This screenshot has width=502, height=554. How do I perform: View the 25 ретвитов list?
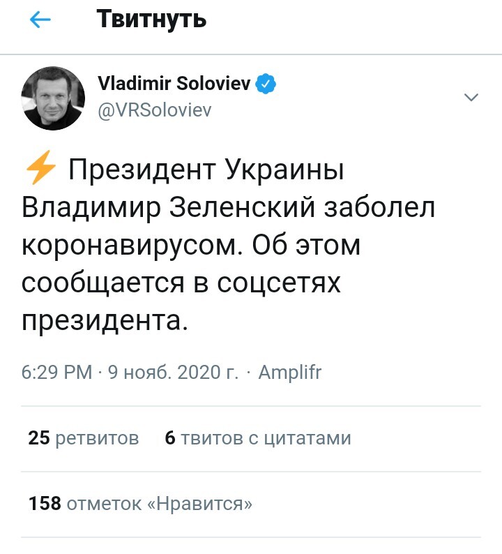(x=84, y=438)
